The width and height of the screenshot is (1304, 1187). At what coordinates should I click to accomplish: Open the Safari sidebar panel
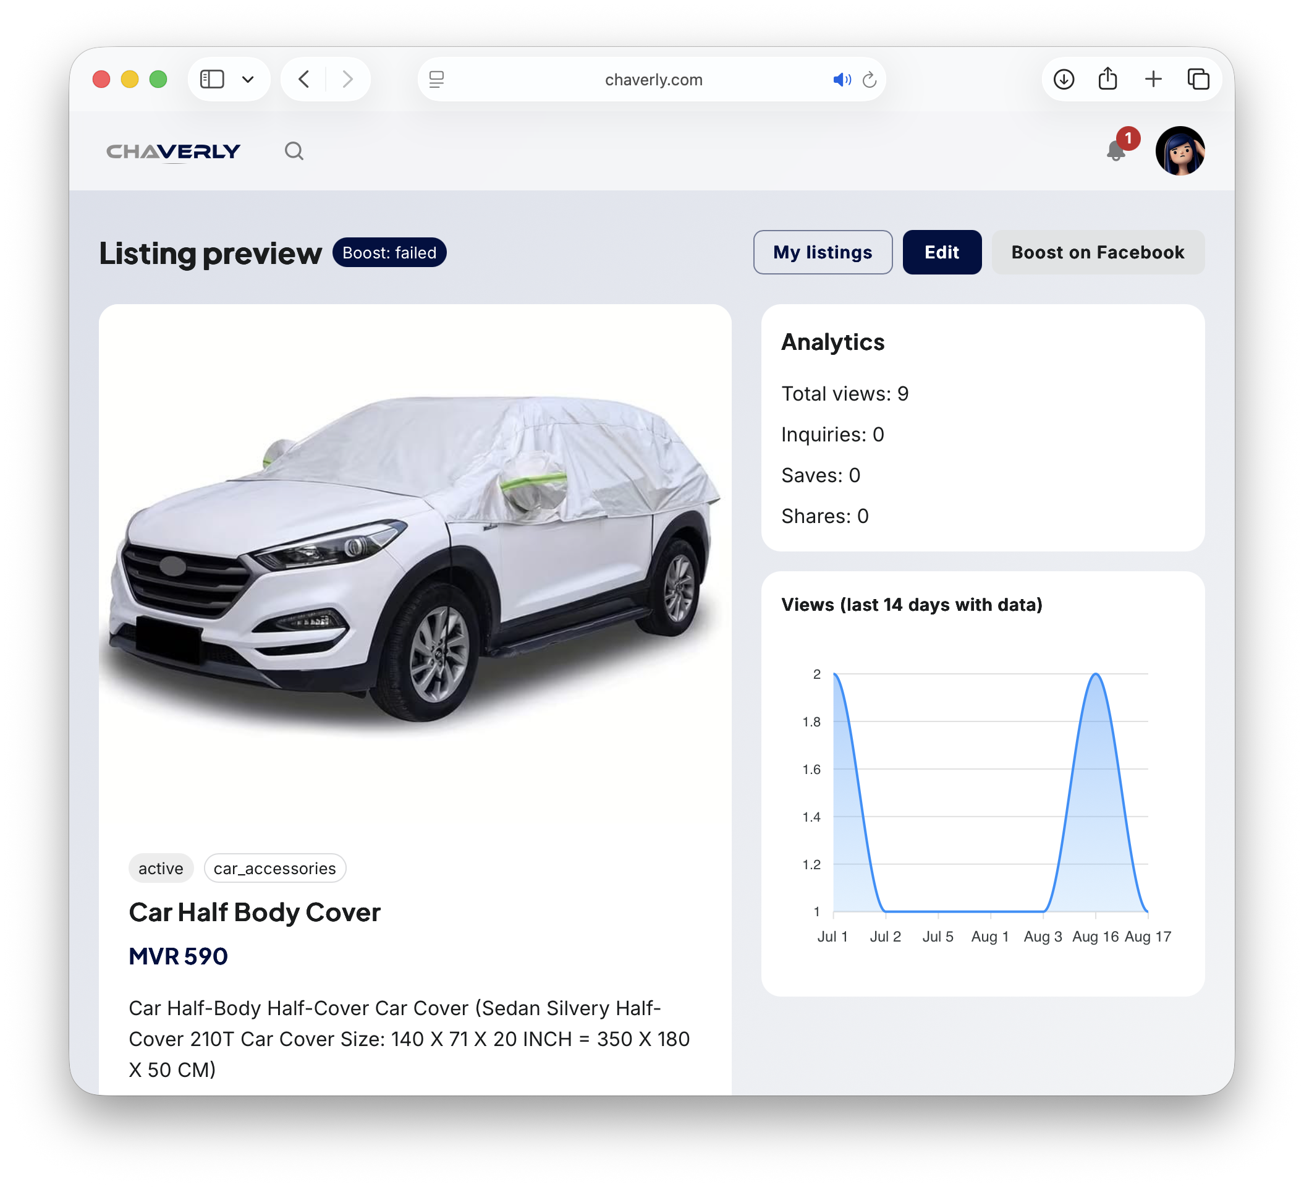[x=212, y=80]
